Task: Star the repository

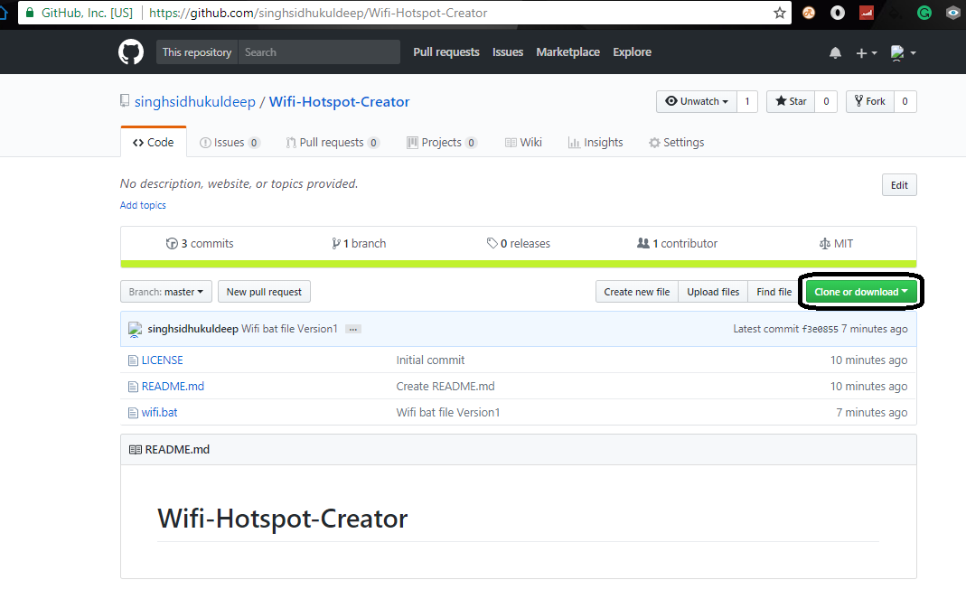Action: (x=791, y=102)
